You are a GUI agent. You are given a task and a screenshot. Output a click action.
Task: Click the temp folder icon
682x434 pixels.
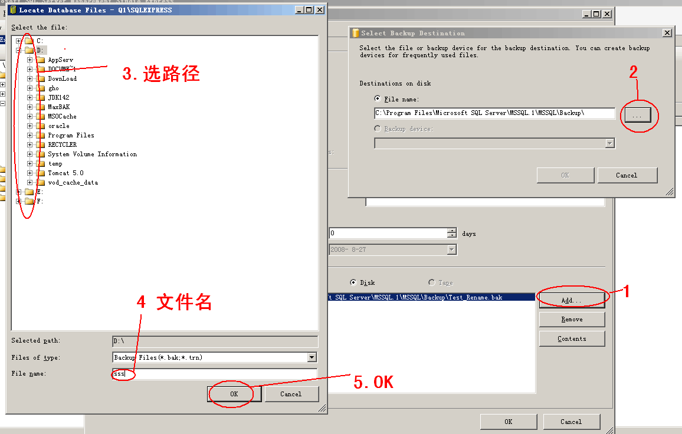pos(41,164)
